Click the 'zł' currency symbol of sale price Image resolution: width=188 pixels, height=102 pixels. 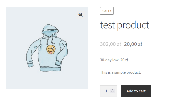pyautogui.click(x=140, y=44)
